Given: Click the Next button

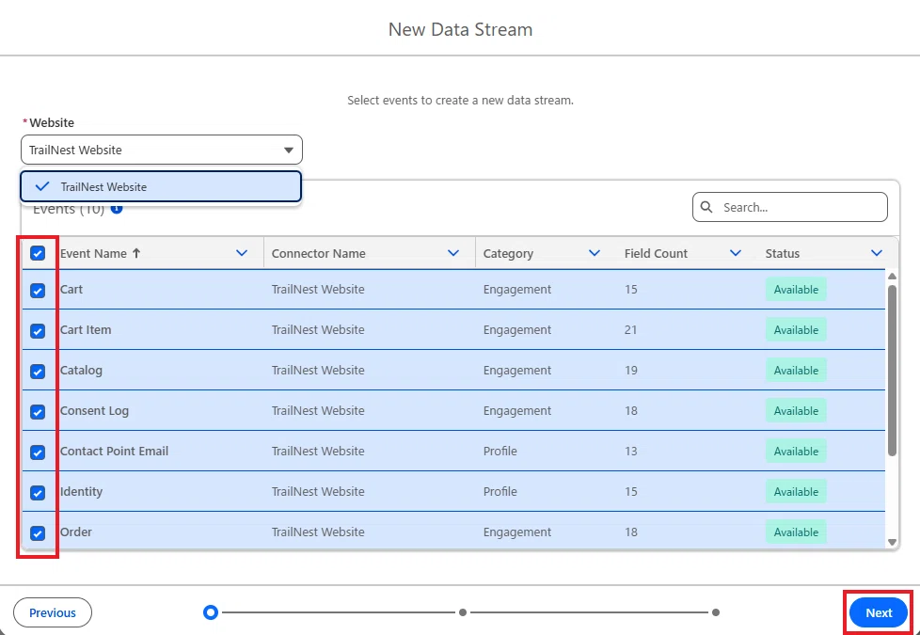Looking at the screenshot, I should click(879, 612).
